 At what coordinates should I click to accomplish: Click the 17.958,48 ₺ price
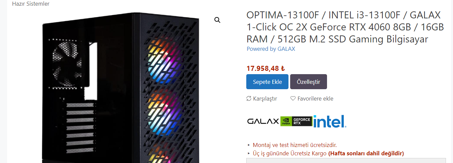click(x=266, y=68)
